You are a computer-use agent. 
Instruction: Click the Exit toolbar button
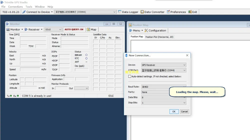click(192, 12)
